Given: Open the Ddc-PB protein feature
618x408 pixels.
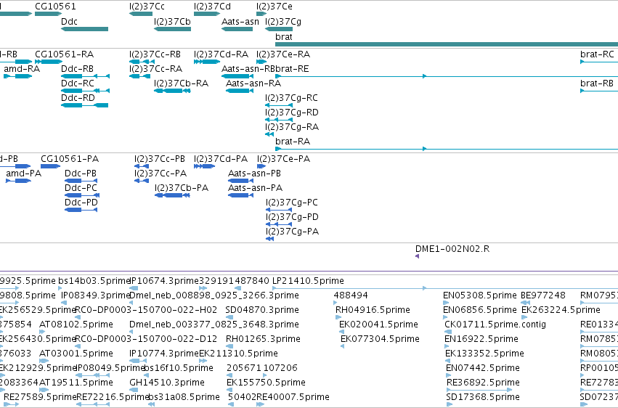Looking at the screenshot, I should (81, 181).
